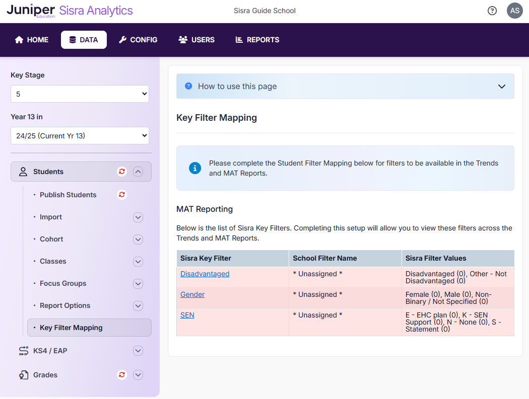This screenshot has height=399, width=529.
Task: Expand the How to use this page panel
Action: 345,86
